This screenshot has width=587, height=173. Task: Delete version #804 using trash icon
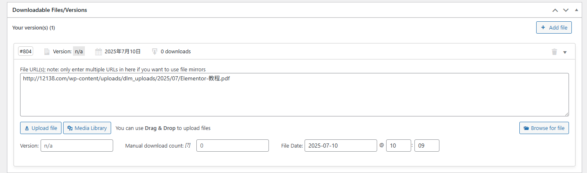point(554,52)
